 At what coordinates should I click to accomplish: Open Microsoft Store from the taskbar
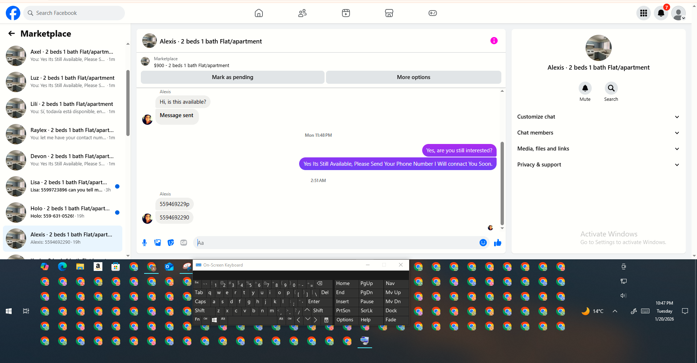tap(116, 267)
